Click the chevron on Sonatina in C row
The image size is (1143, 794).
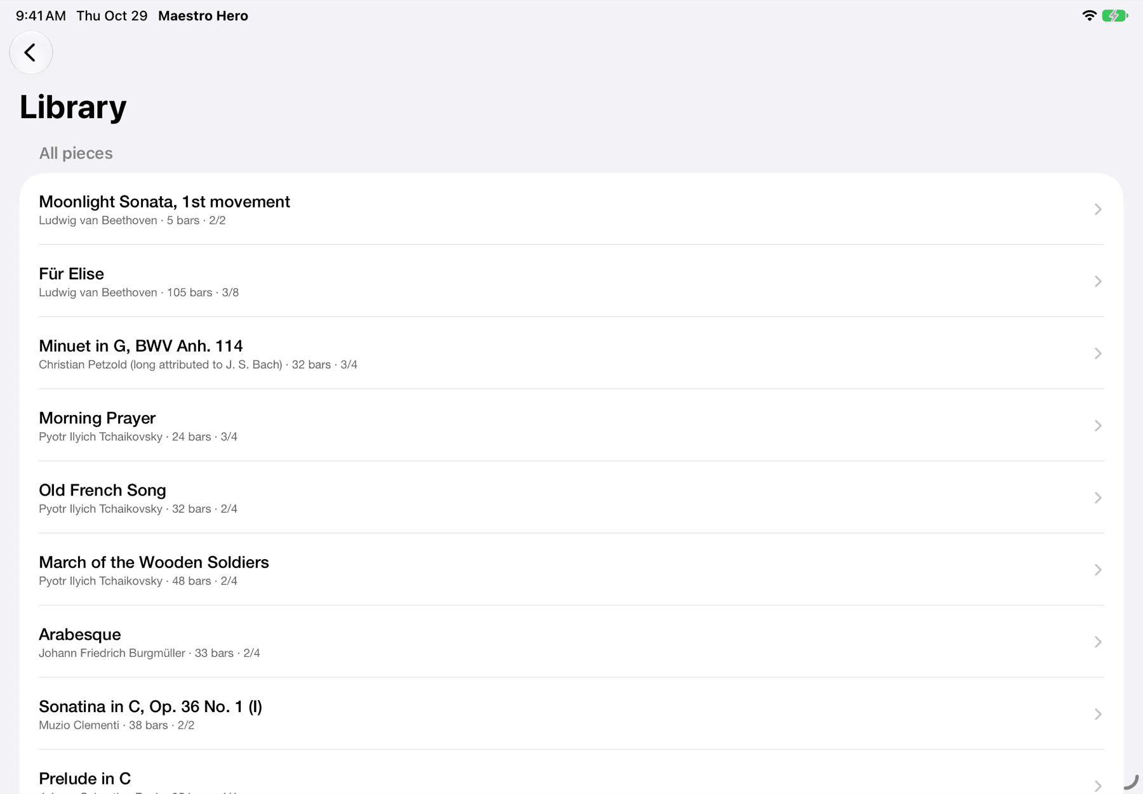(x=1098, y=714)
